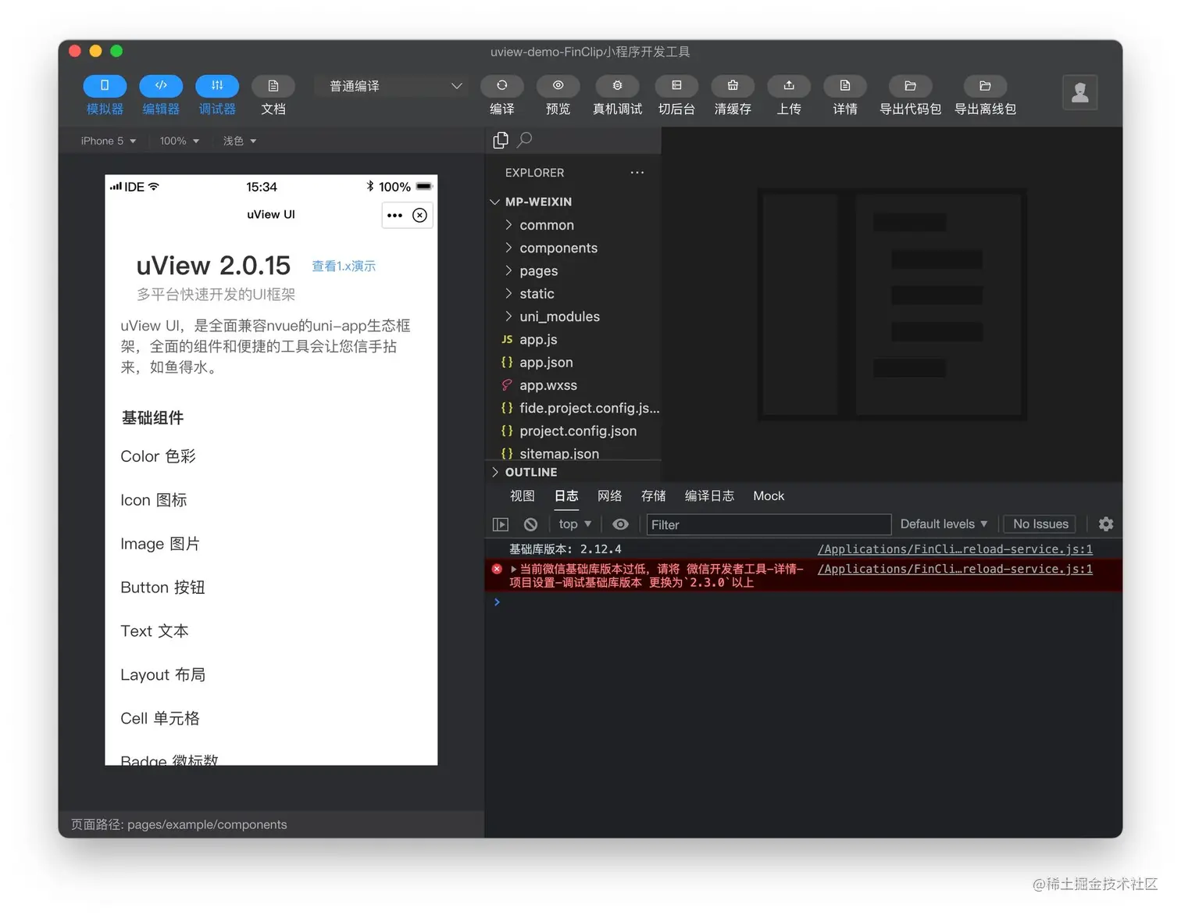Screen dimensions: 1181x915
Task: Open the compile mode dropdown 普通编译
Action: tap(391, 86)
